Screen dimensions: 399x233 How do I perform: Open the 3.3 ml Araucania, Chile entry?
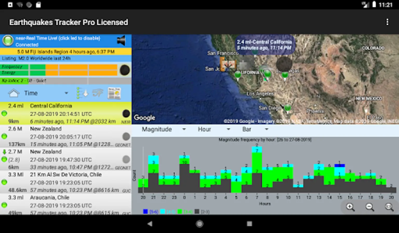point(66,205)
